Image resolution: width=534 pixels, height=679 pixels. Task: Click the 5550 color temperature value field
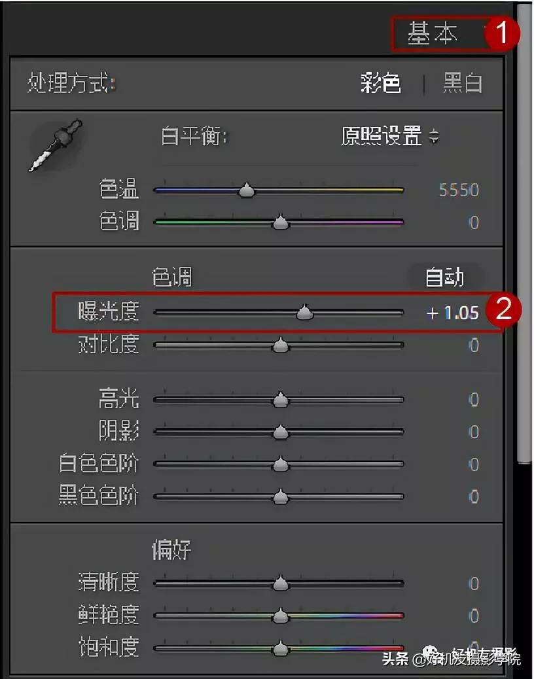click(x=459, y=190)
